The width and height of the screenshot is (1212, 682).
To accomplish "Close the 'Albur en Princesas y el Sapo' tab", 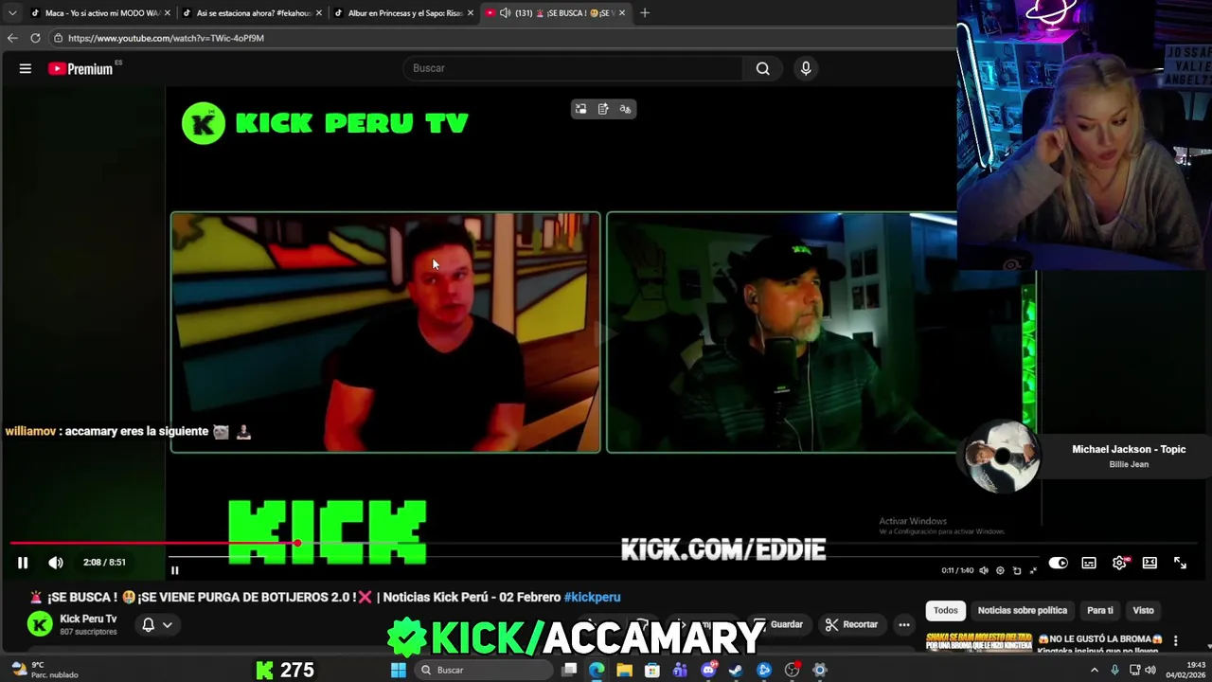I will [x=471, y=13].
